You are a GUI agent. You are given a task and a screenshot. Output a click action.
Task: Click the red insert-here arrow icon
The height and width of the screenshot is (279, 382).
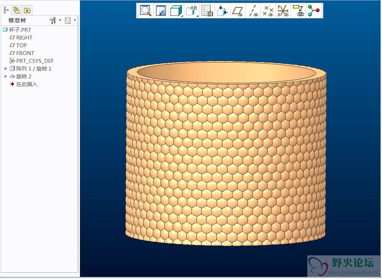(x=12, y=84)
